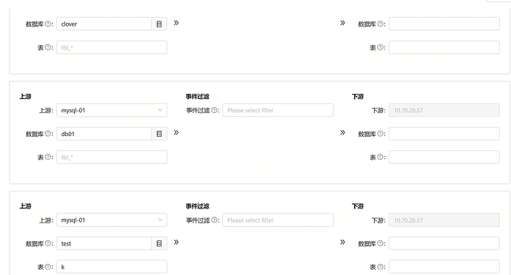This screenshot has width=511, height=275.
Task: Click double-arrow icon right of db01 database field
Action: click(176, 132)
